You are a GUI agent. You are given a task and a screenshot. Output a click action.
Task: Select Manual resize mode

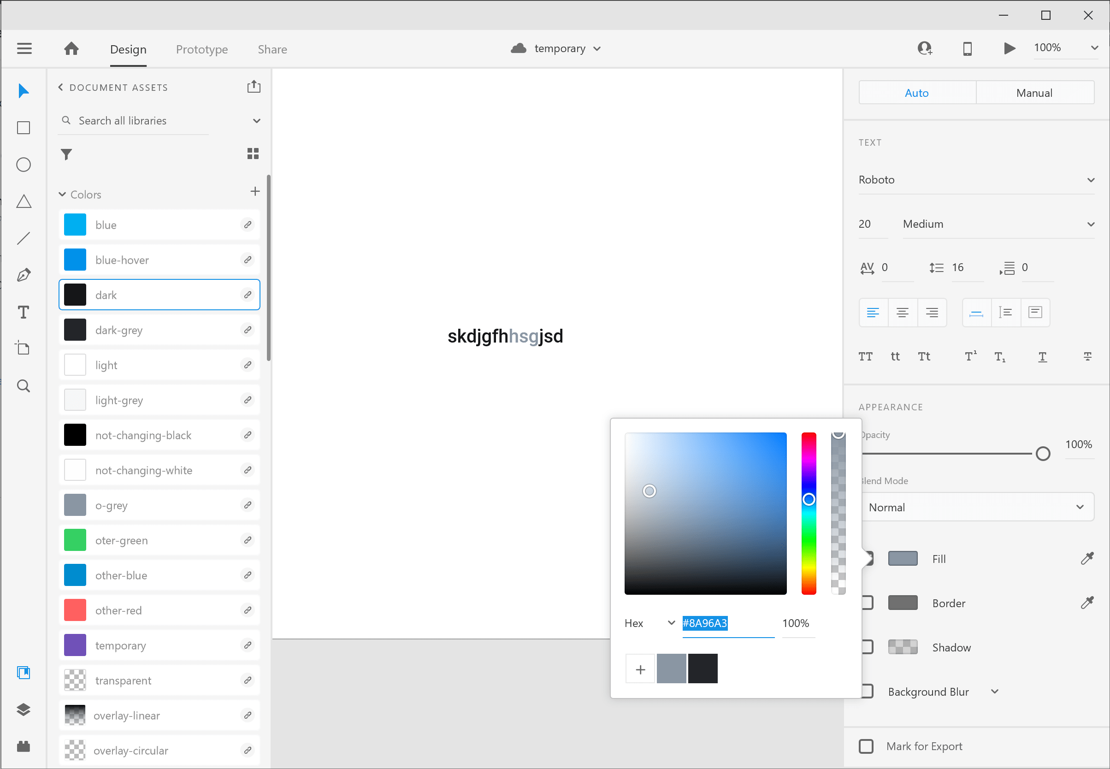(1034, 92)
